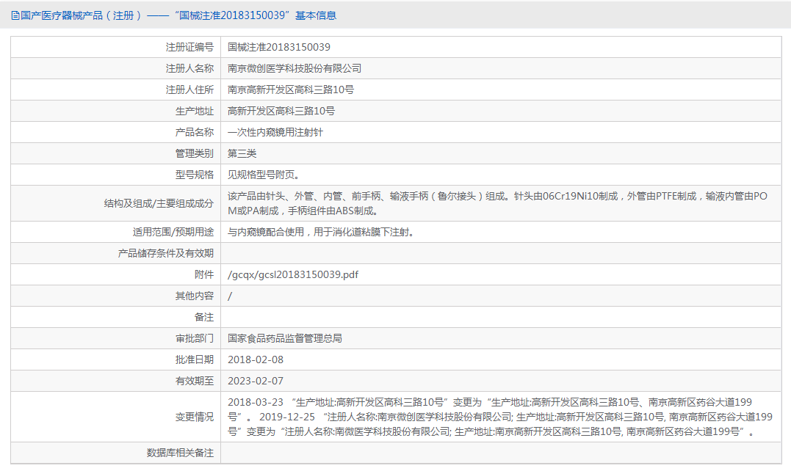This screenshot has width=791, height=471.
Task: Click the 有效期至 label
Action: tap(194, 381)
